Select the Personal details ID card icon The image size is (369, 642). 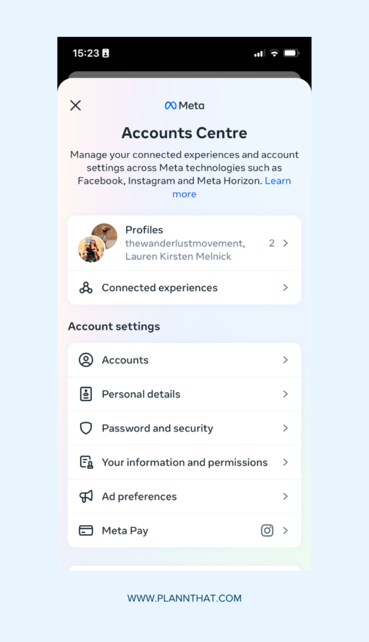87,394
